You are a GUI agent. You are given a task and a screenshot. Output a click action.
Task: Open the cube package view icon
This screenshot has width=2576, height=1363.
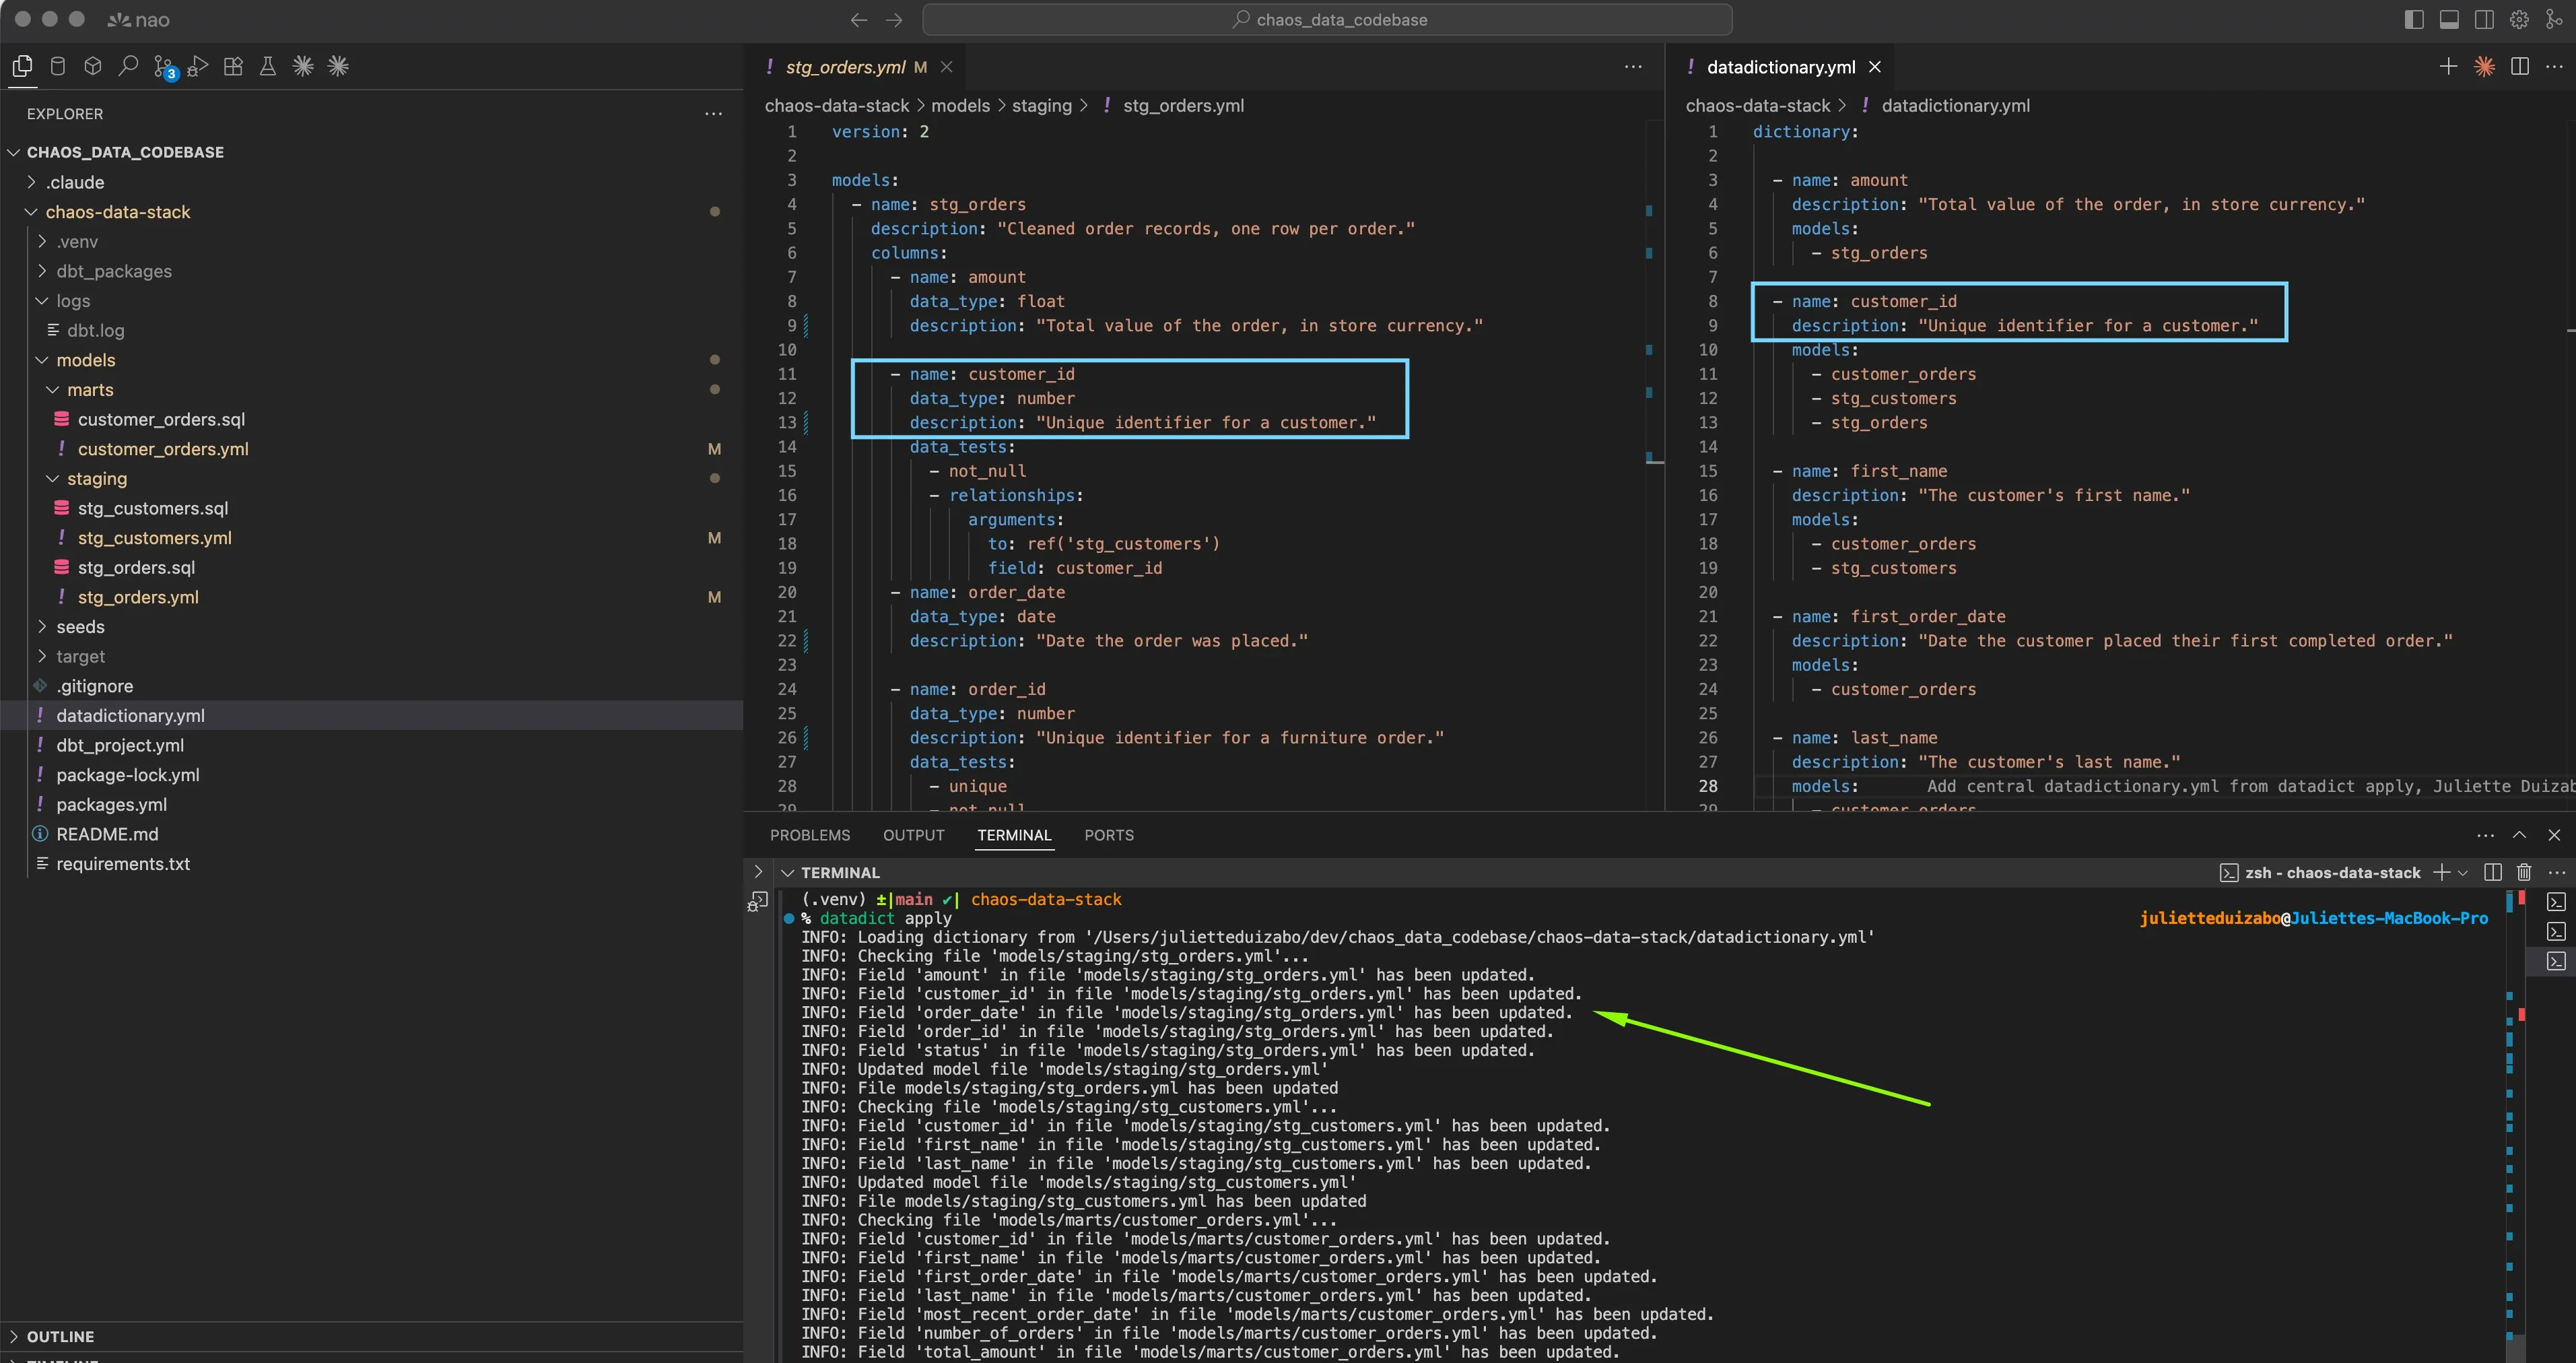click(x=93, y=66)
